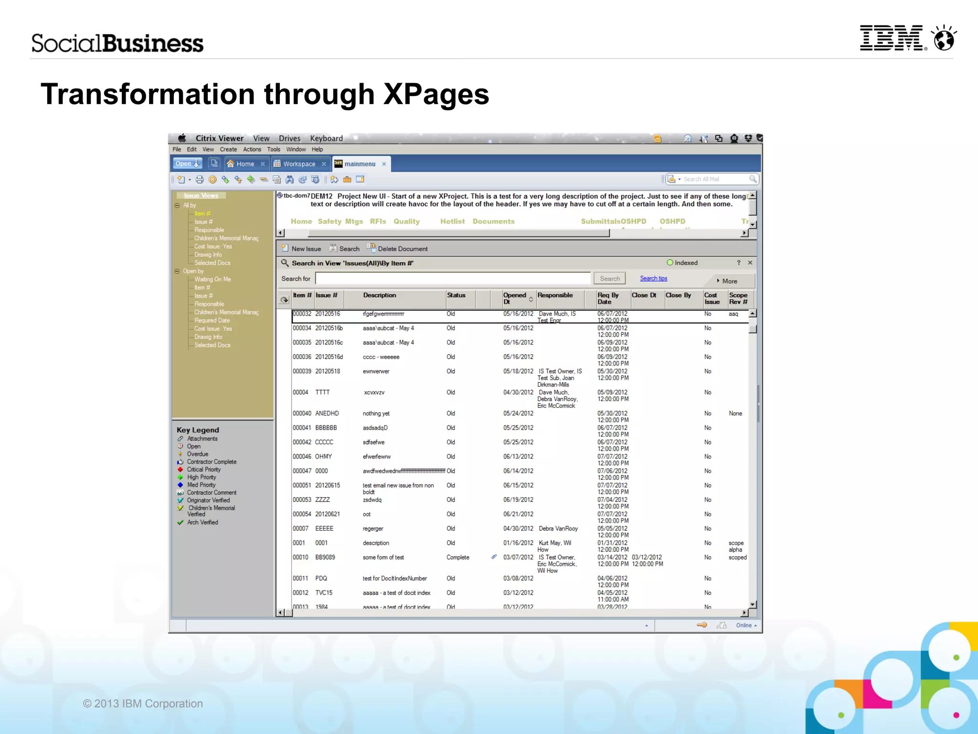
Task: Click the star bookmark puzzle toolbar icon
Action: [x=334, y=180]
